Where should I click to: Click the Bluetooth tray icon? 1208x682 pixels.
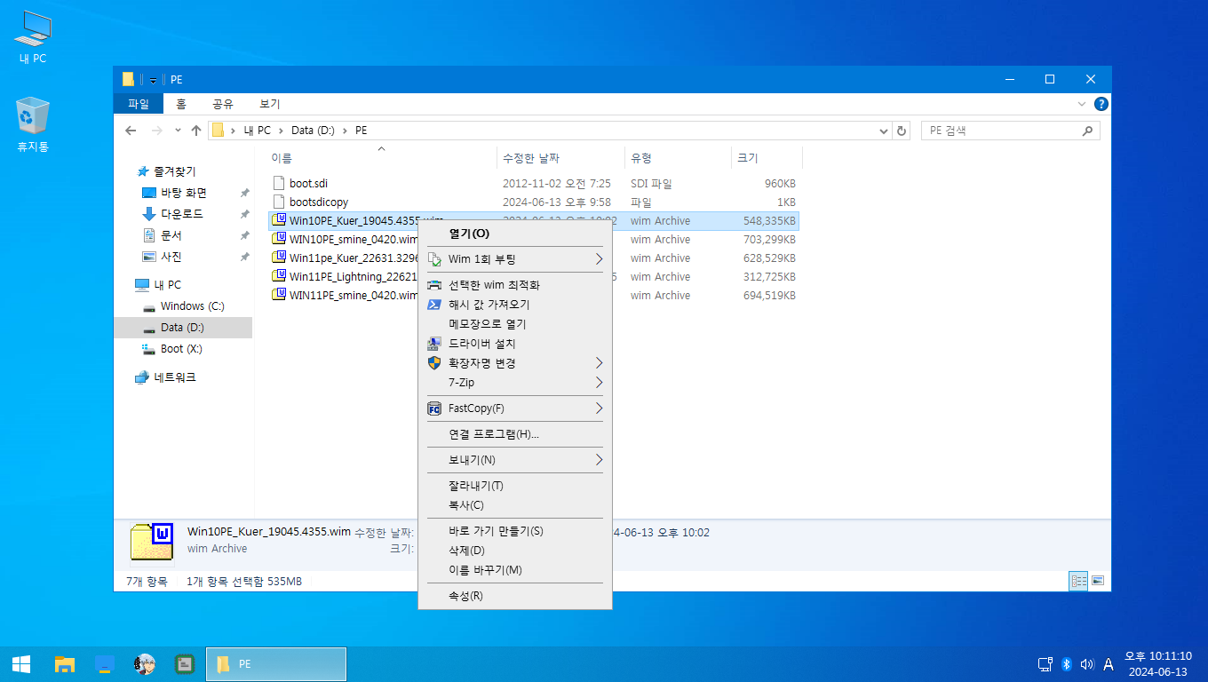(1067, 664)
